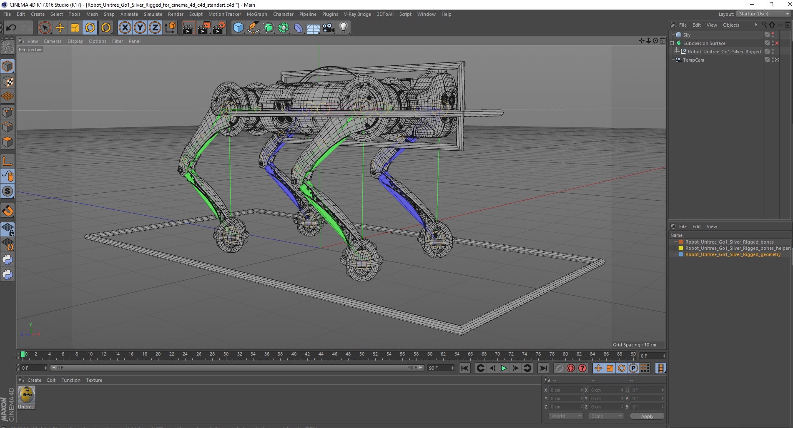Open the Character menu
Image resolution: width=793 pixels, height=428 pixels.
pyautogui.click(x=283, y=14)
